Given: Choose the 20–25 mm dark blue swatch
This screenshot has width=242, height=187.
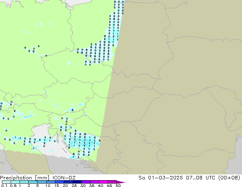Looking at the screenshot, I should pyautogui.click(x=68, y=182).
